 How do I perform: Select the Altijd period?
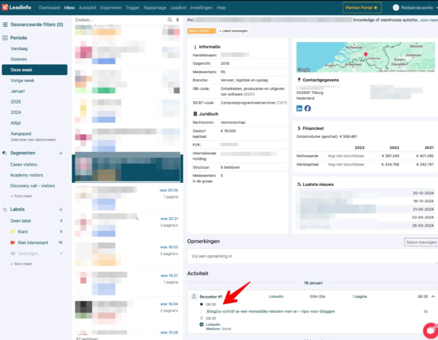tap(15, 123)
